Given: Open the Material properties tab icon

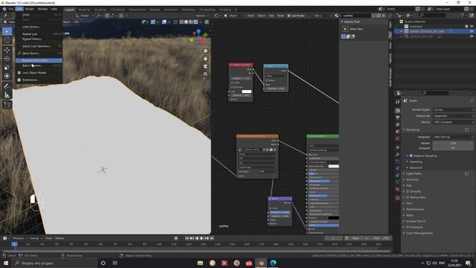Looking at the screenshot, I should (x=397, y=189).
